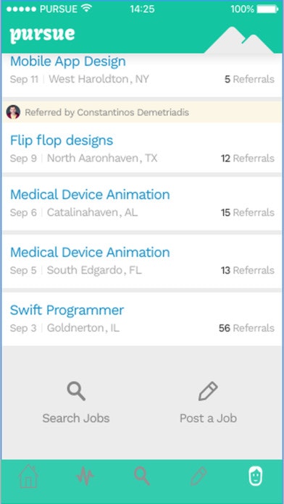Tap the pencil icon above Post a Job
Screen dimensions: 284x504
(208, 391)
